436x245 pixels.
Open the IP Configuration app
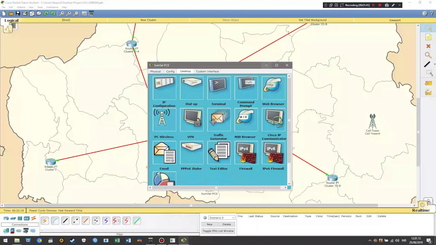(164, 88)
